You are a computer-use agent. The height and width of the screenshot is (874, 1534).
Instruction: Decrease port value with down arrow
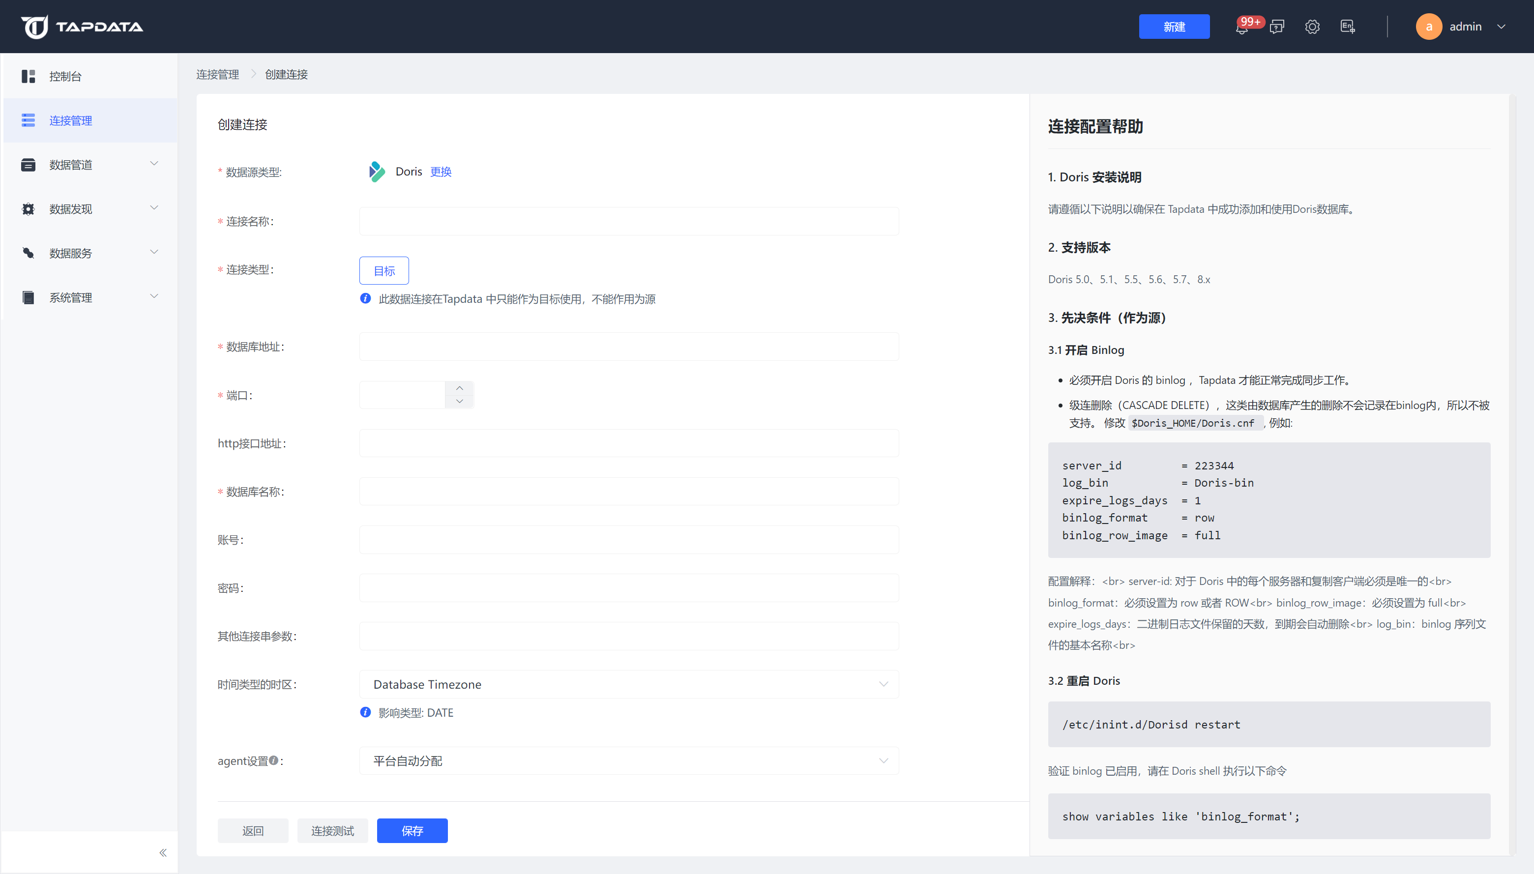click(459, 402)
